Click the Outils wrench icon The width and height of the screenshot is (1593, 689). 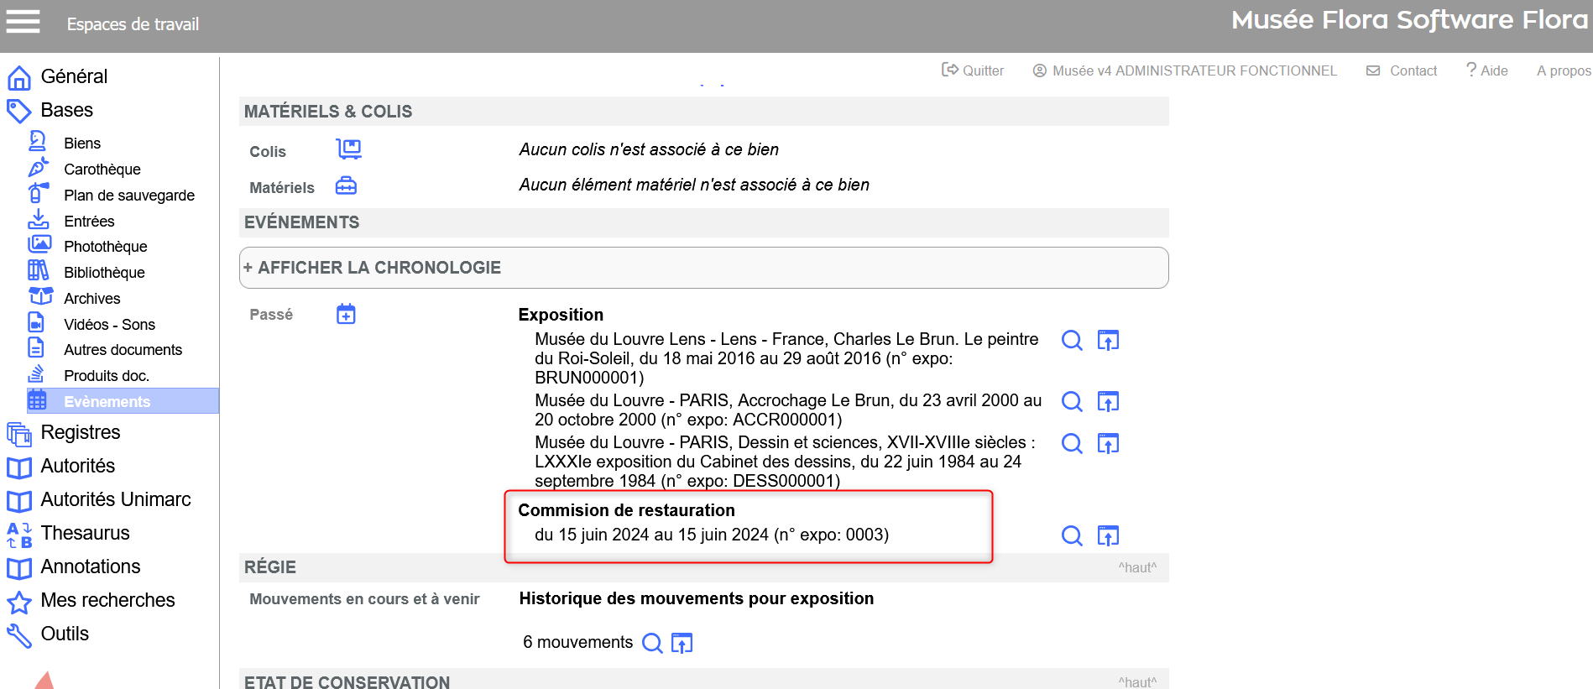coord(19,635)
